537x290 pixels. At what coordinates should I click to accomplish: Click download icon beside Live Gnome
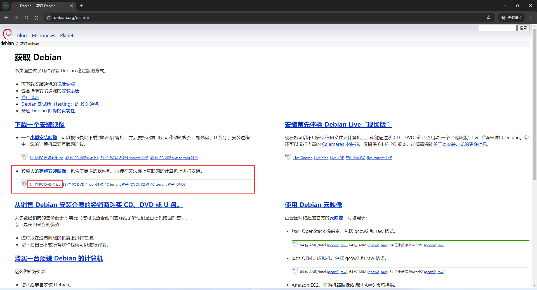288,157
